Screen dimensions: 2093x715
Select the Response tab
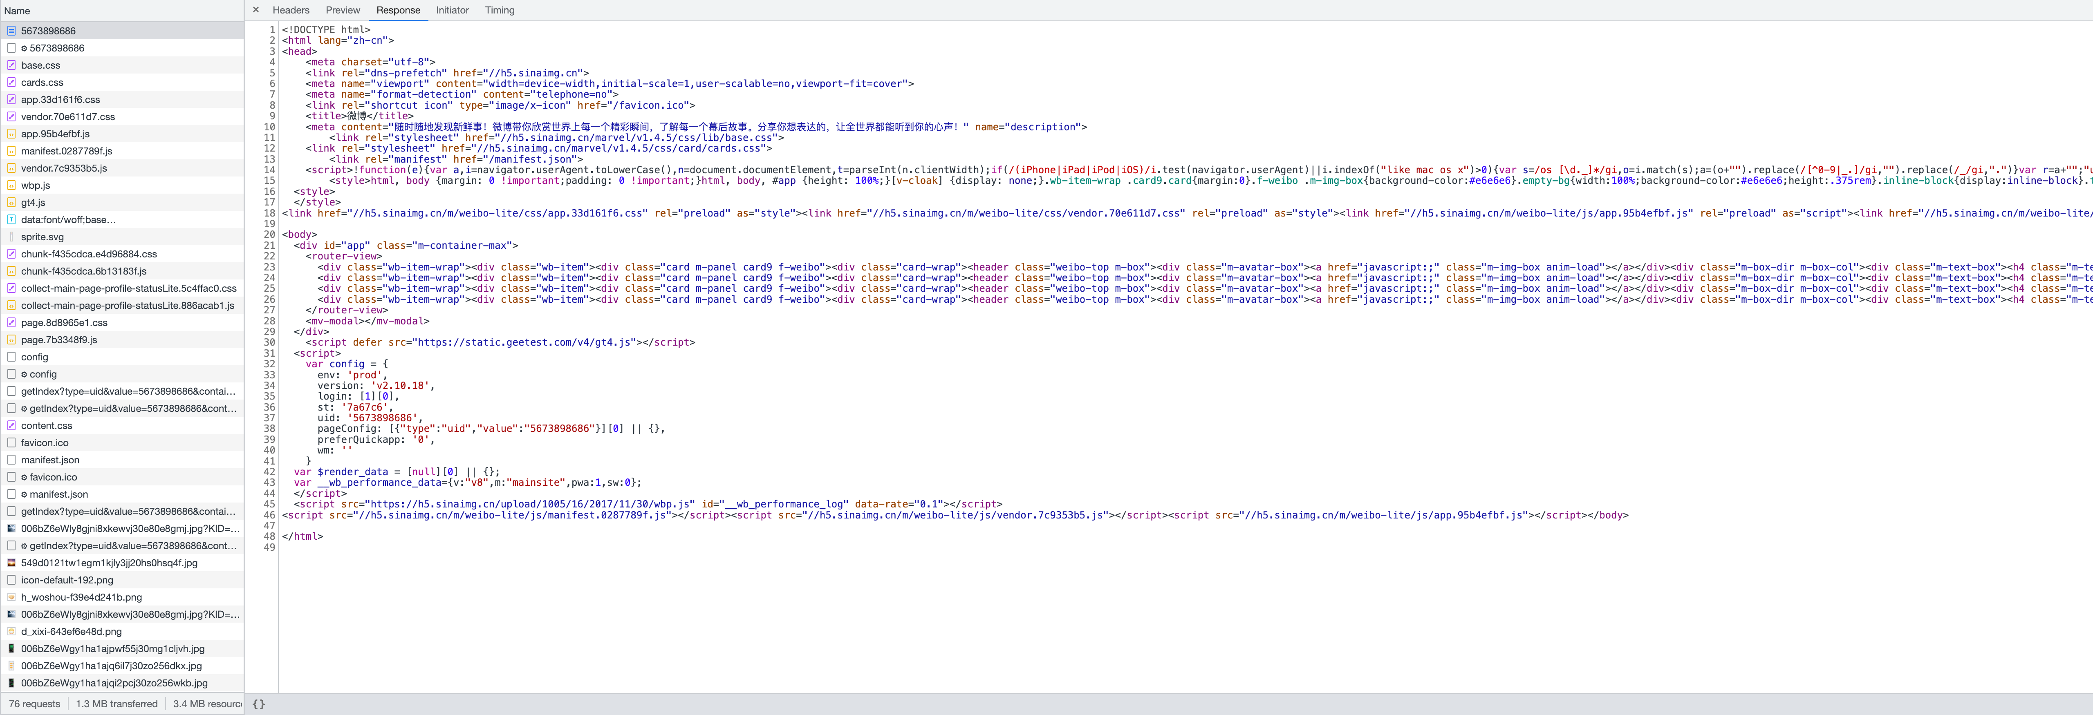tap(398, 11)
